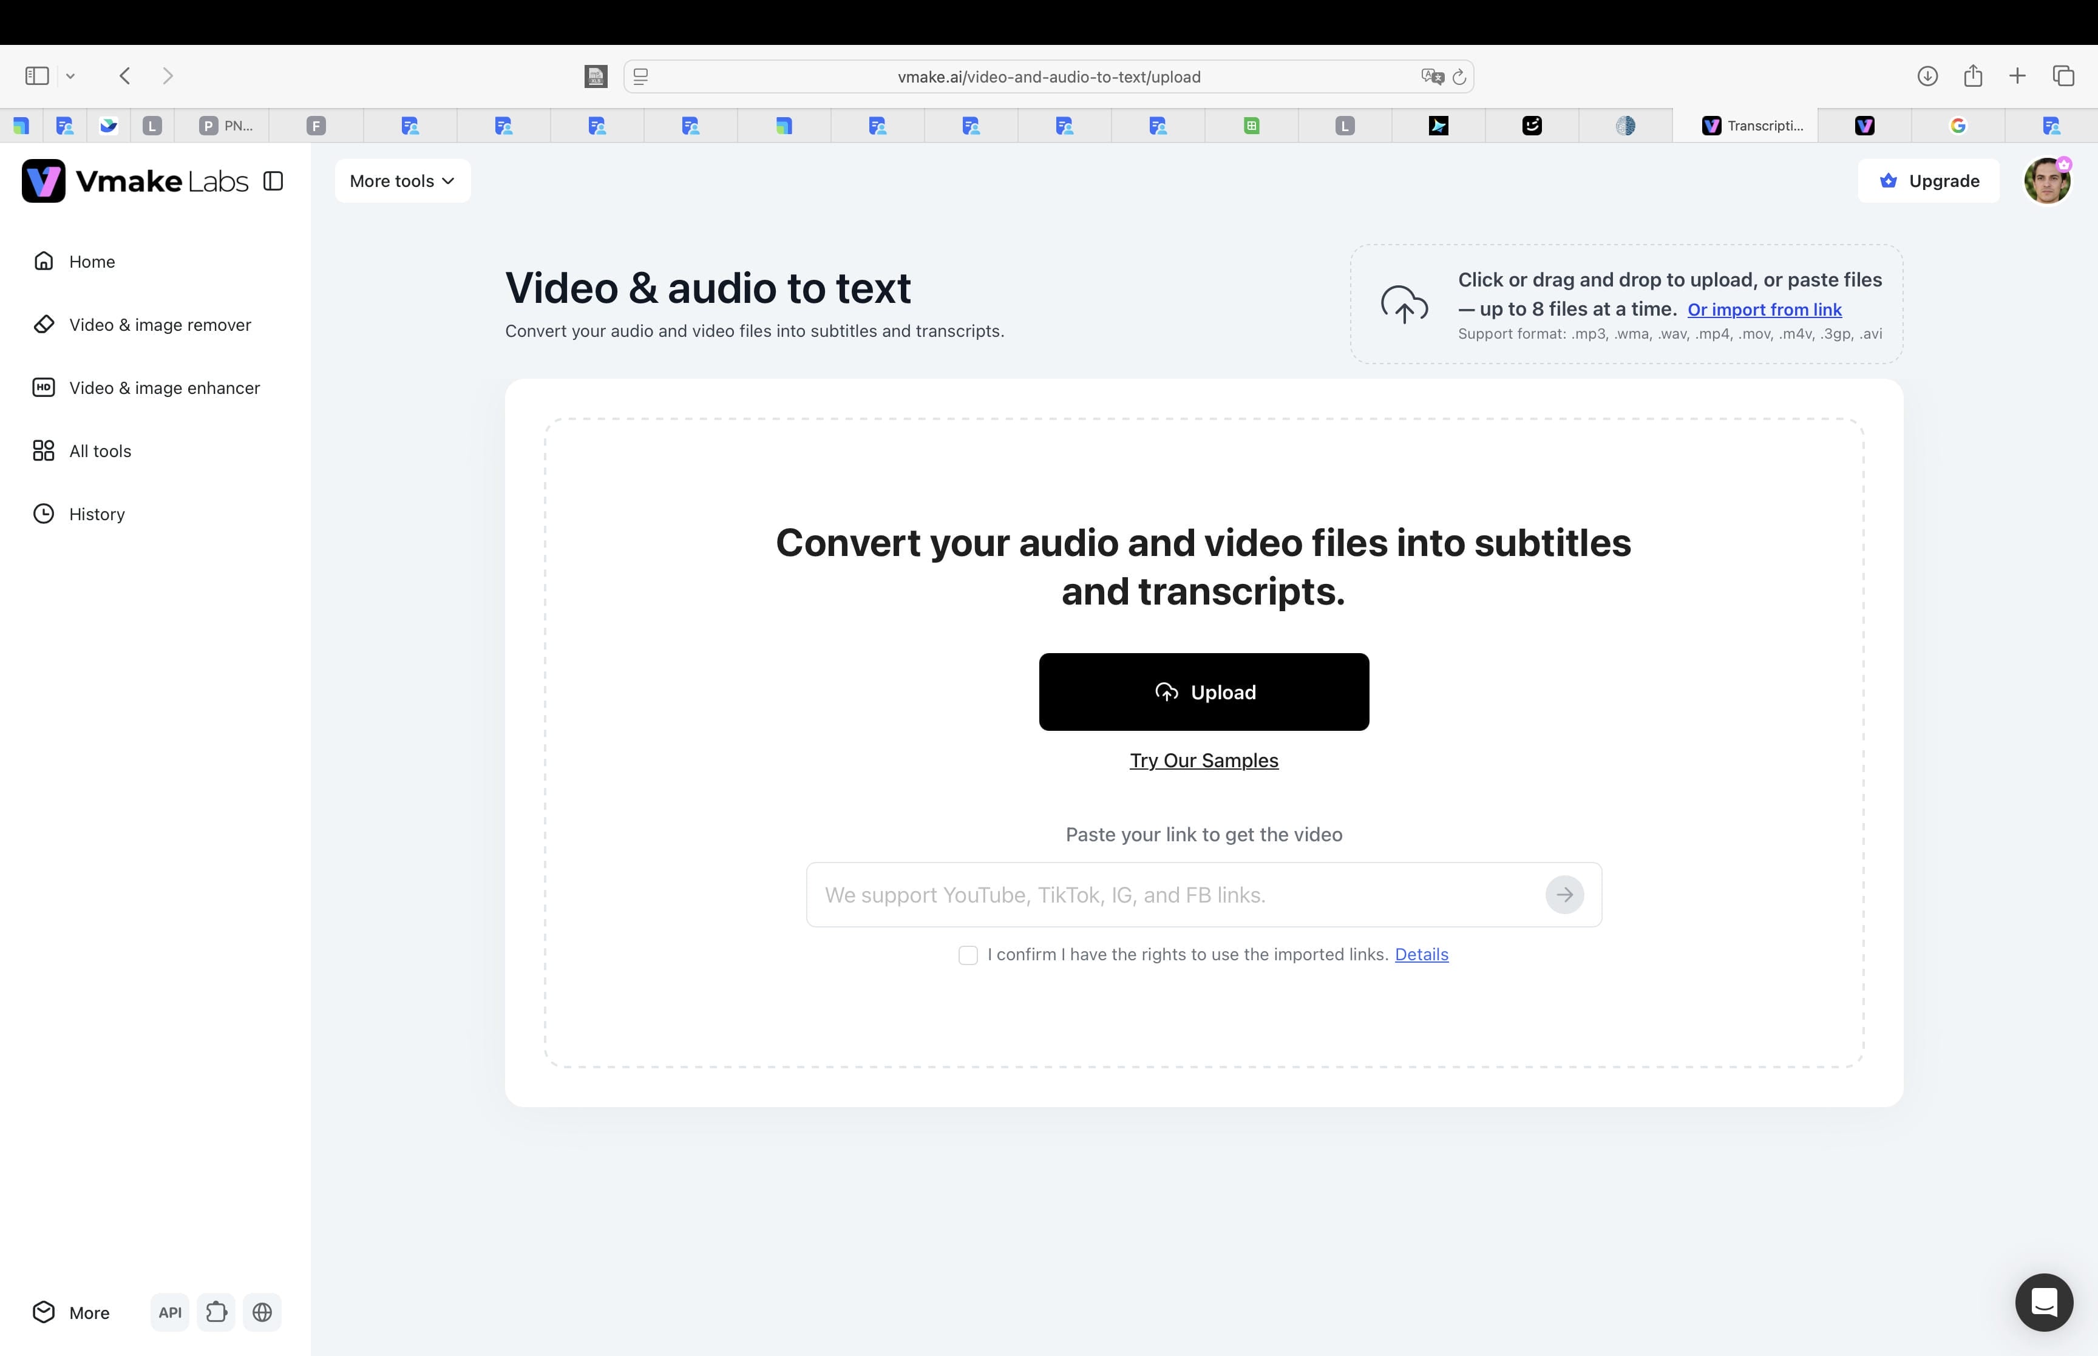Open the Details link
The height and width of the screenshot is (1356, 2098).
coord(1421,955)
